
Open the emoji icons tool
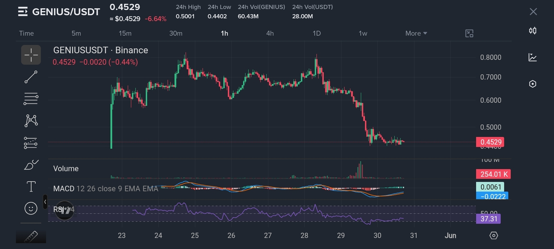tap(31, 209)
